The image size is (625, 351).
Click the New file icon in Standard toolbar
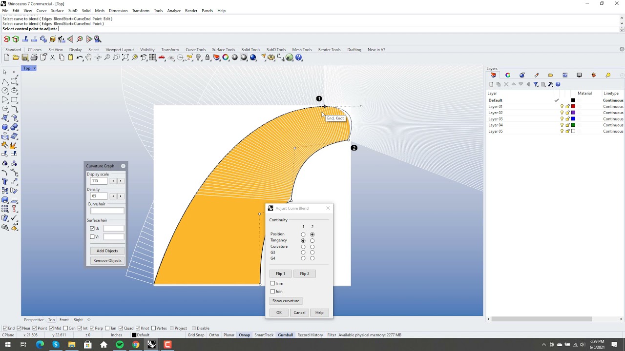(6, 58)
